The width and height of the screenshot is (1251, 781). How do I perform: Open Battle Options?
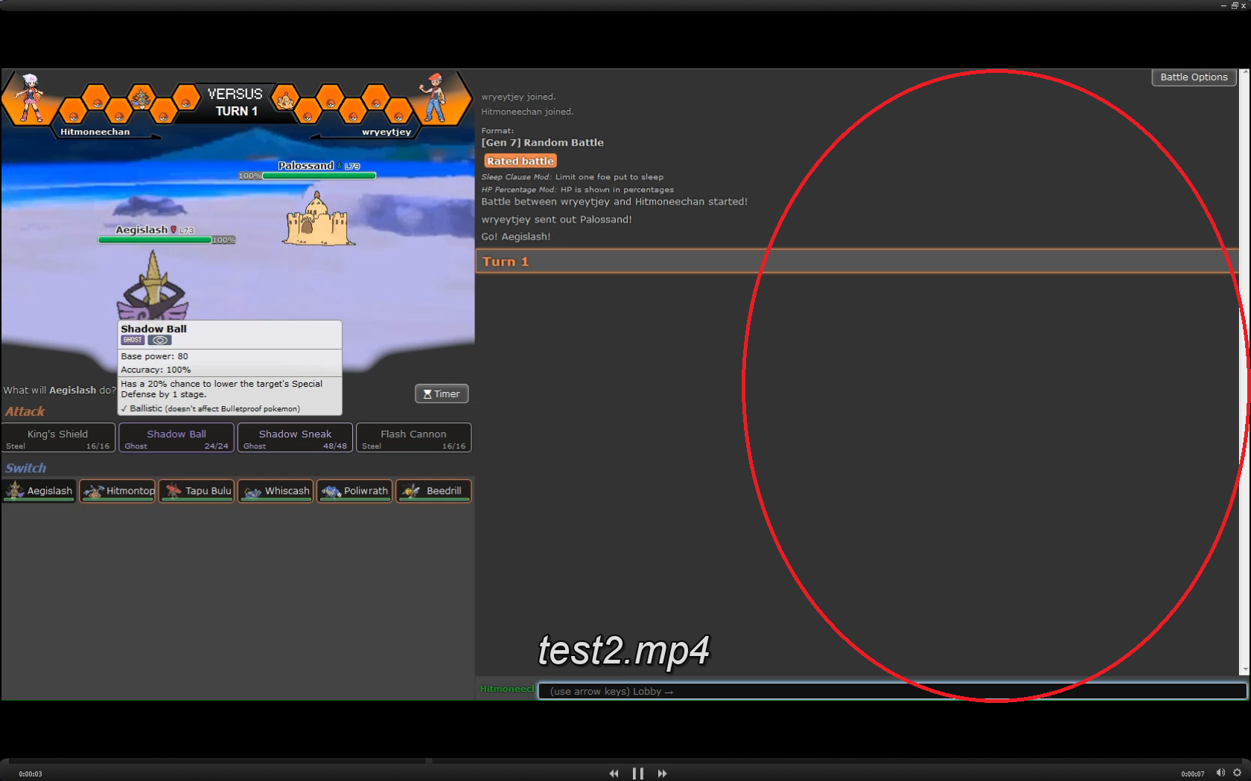tap(1194, 77)
